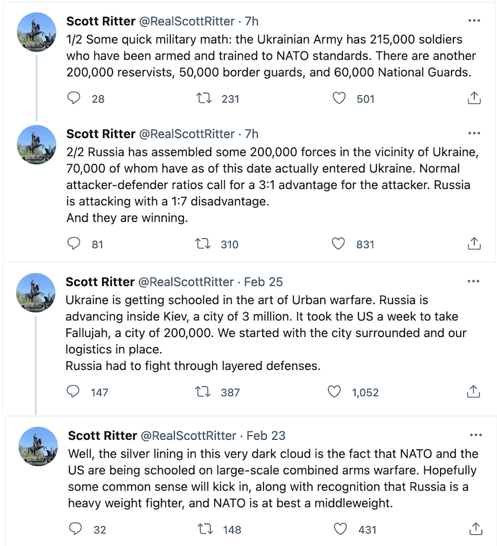Retweet the 2/2 tweet with 310 retweets

203,244
